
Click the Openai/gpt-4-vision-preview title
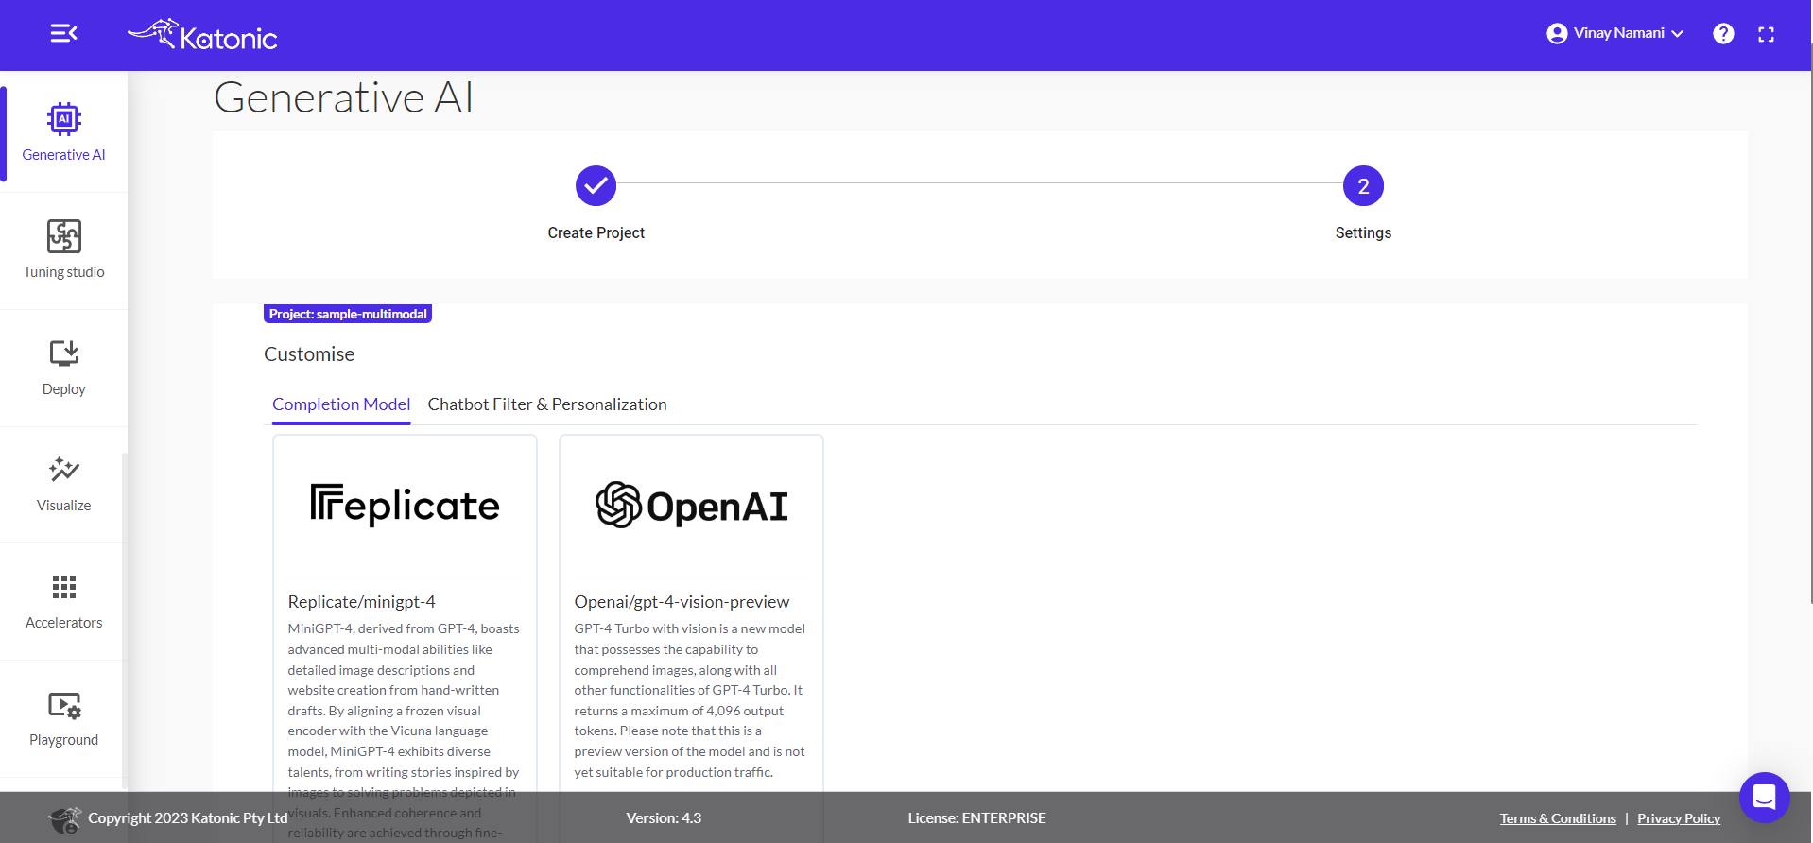682,602
